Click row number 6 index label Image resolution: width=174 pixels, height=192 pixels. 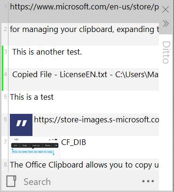click(5, 120)
